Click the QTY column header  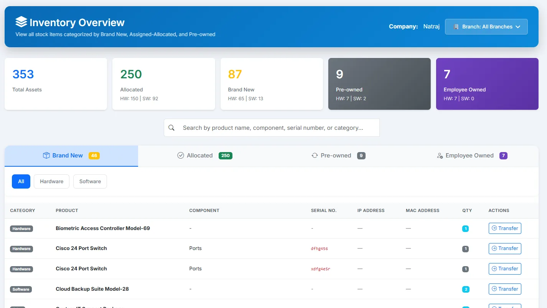tap(467, 210)
